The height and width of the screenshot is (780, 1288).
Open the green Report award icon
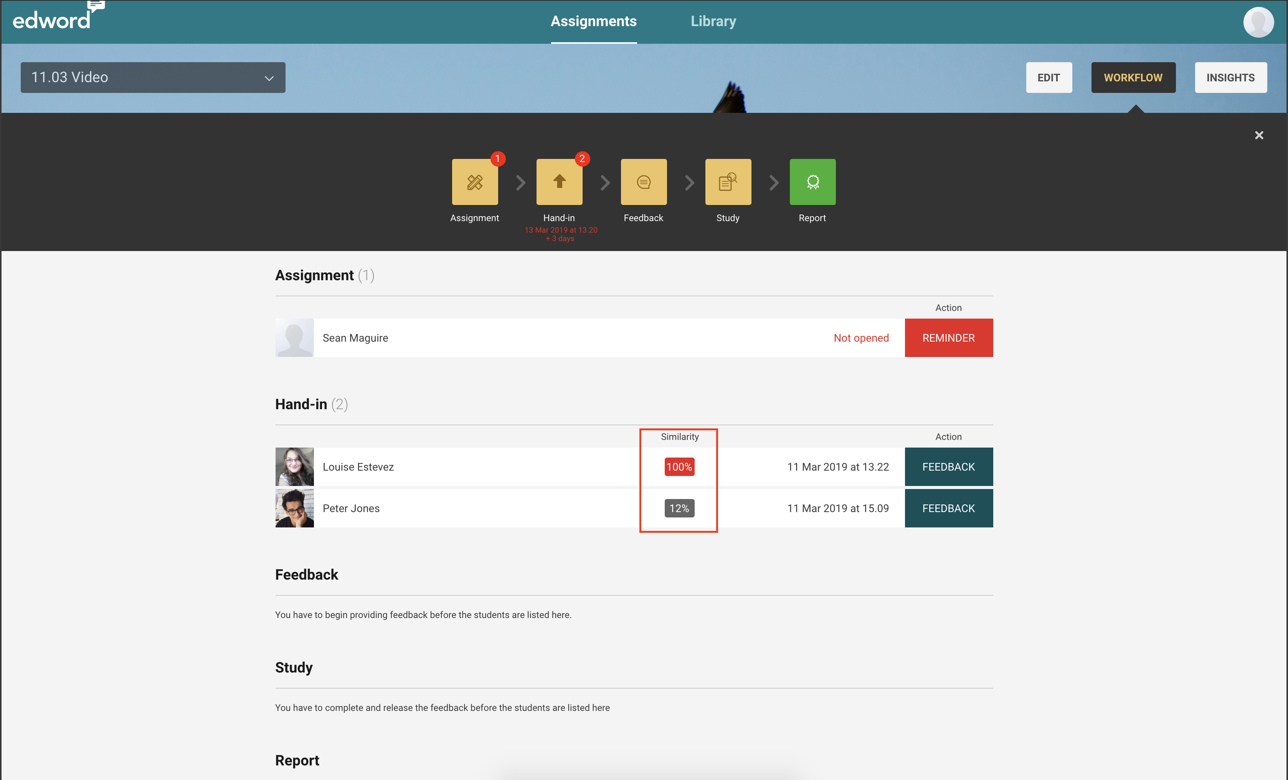(x=812, y=182)
